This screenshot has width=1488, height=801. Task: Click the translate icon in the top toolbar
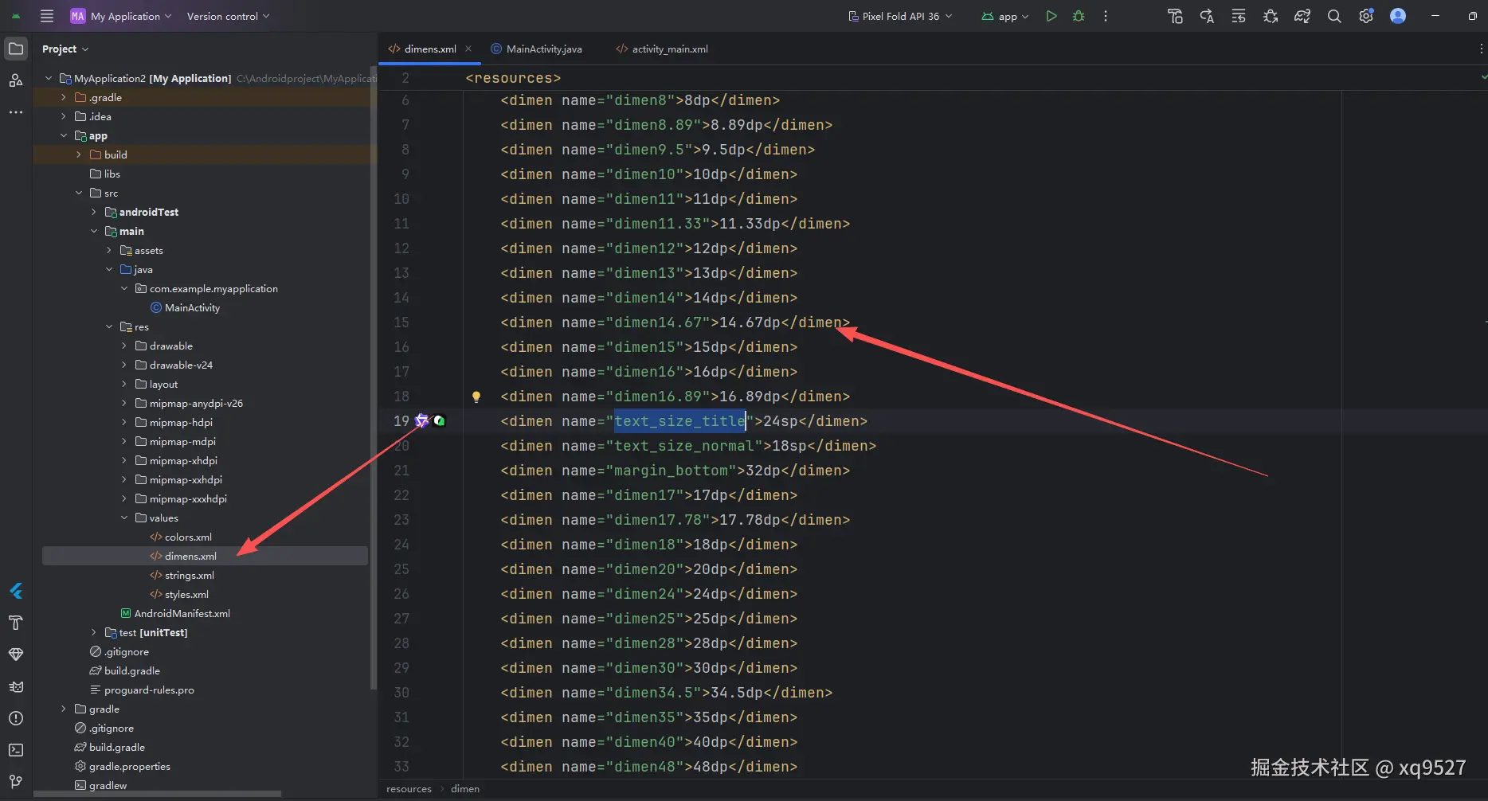1207,16
